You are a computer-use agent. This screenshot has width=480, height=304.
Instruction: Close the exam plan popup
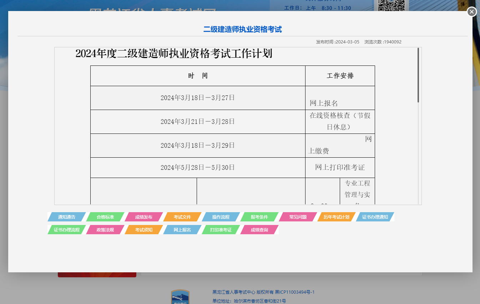472,12
